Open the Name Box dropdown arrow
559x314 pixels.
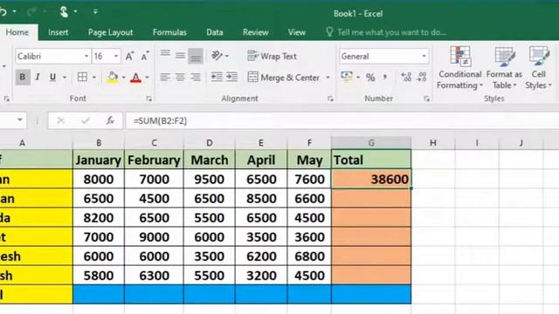click(x=20, y=120)
